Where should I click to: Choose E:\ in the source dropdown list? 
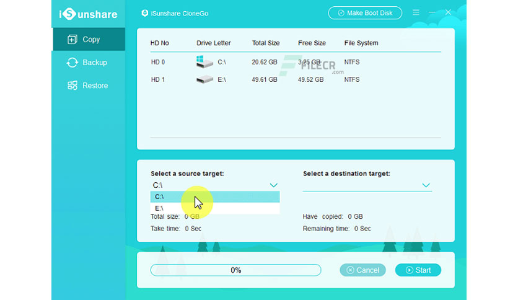click(x=215, y=208)
